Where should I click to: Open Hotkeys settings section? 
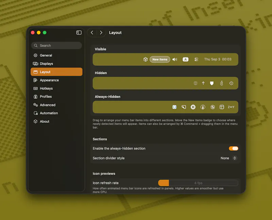(x=56, y=88)
